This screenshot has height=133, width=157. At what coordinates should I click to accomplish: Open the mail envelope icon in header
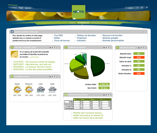[x=142, y=8]
